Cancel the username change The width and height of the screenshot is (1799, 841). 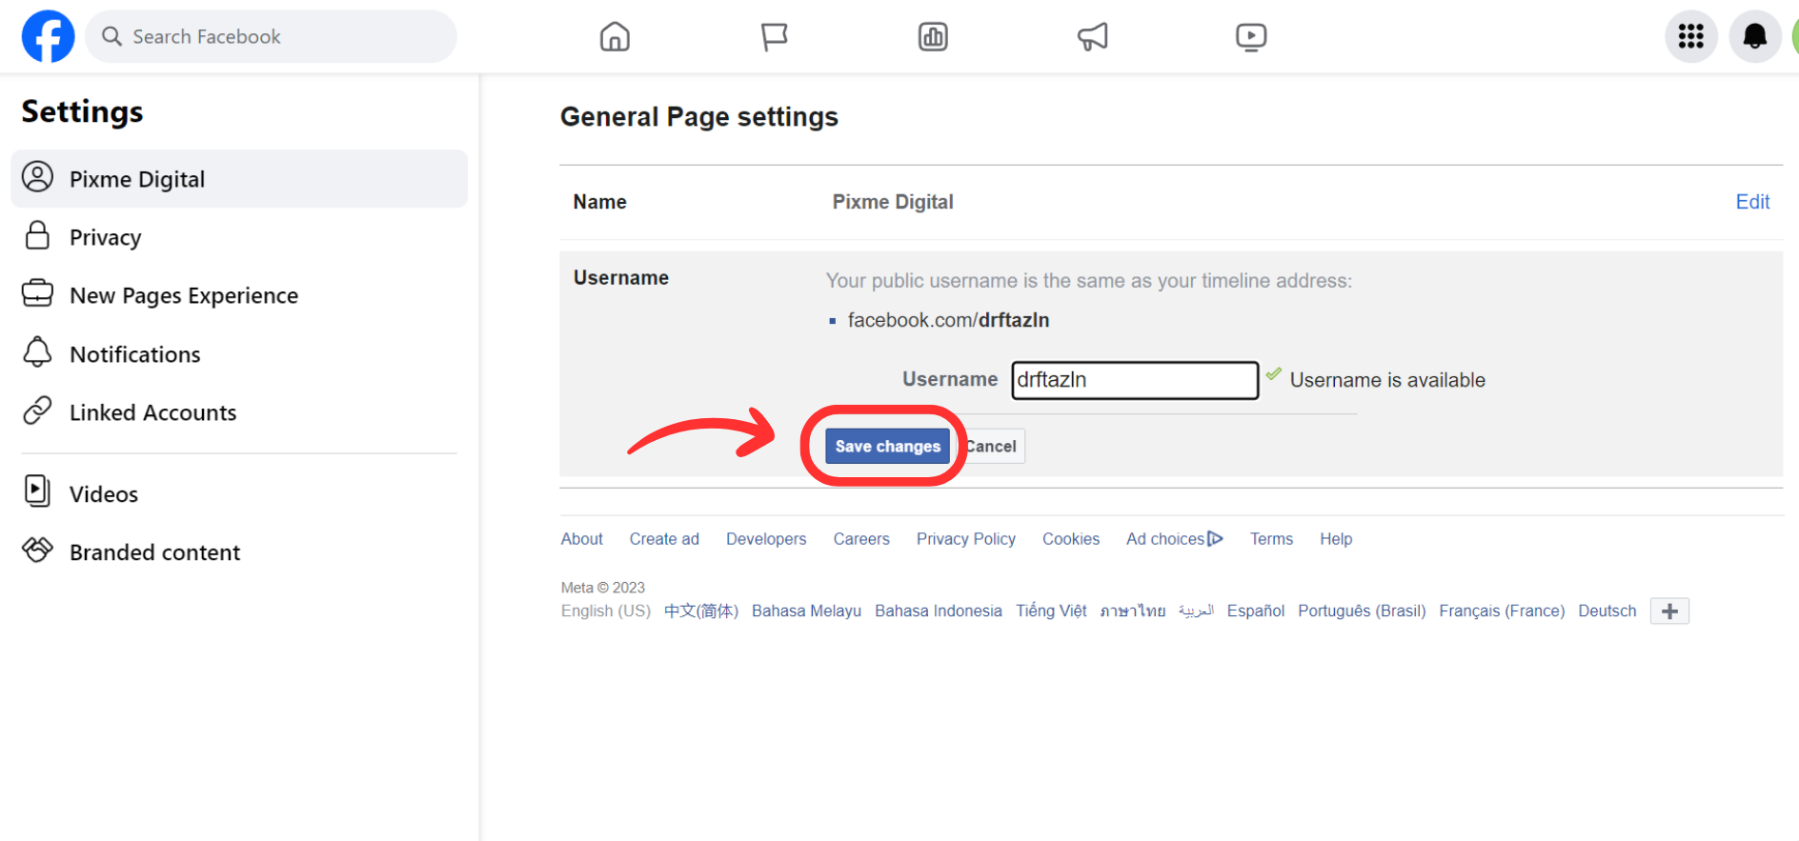[x=993, y=447]
